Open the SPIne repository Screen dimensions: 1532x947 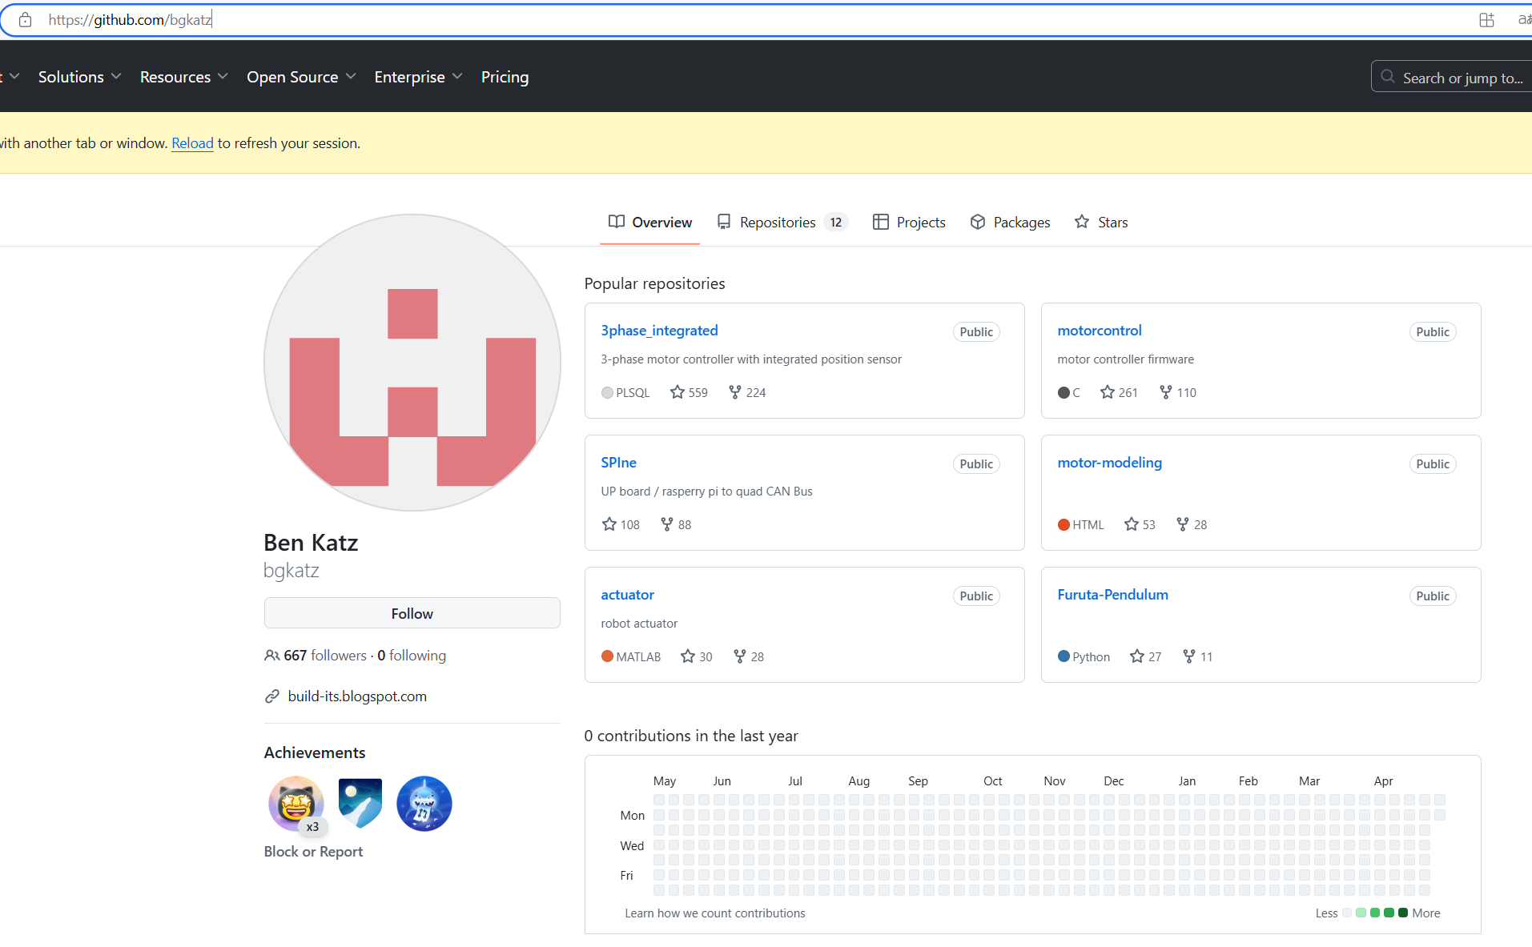[x=618, y=462]
